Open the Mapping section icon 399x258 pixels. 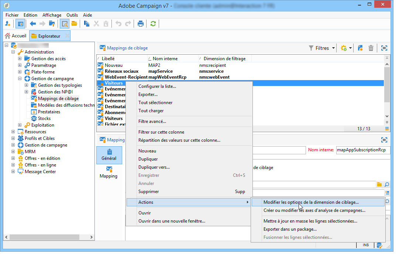point(109,172)
